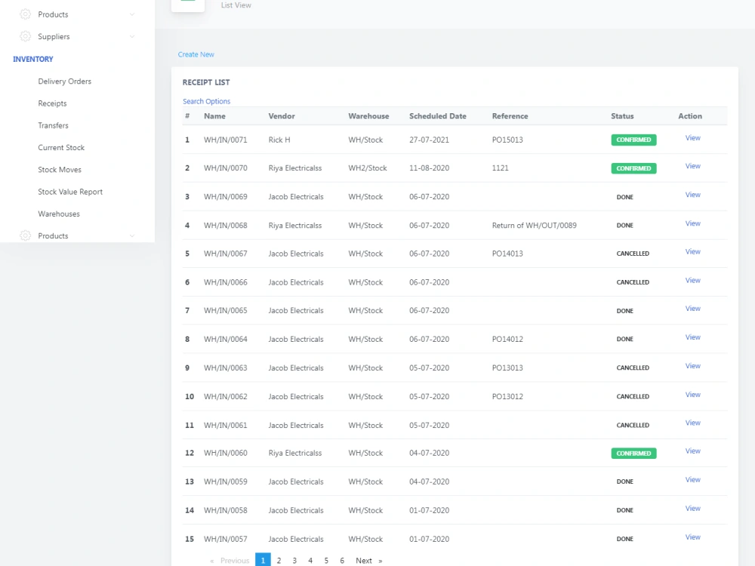Image resolution: width=755 pixels, height=566 pixels.
Task: View receipt WH/IN/0071
Action: click(x=693, y=137)
